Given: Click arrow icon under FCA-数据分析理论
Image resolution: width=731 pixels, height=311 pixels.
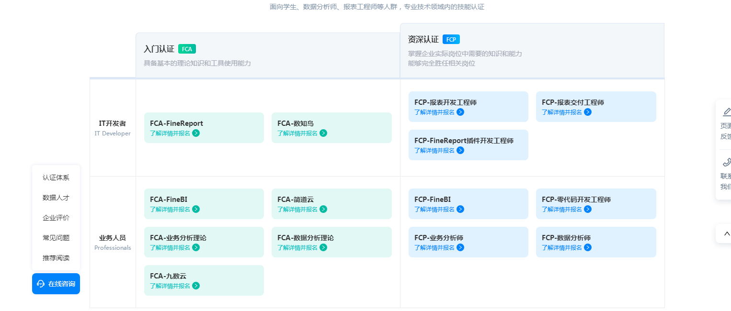Looking at the screenshot, I should (323, 247).
